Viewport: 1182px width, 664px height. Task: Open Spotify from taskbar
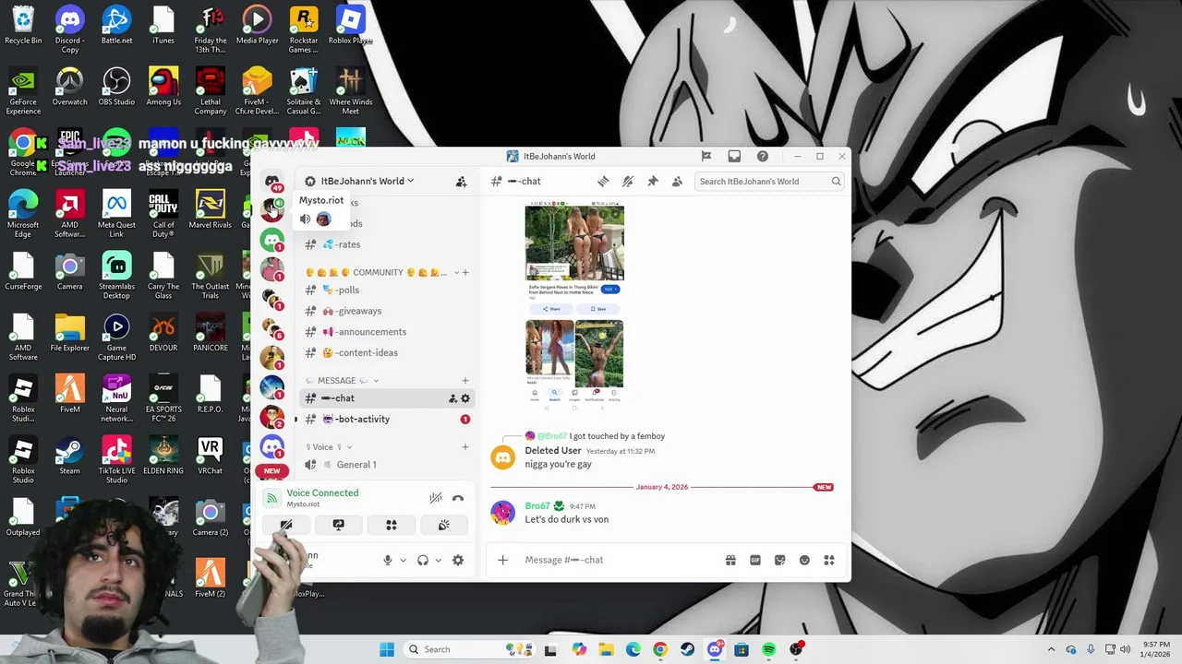pos(768,649)
